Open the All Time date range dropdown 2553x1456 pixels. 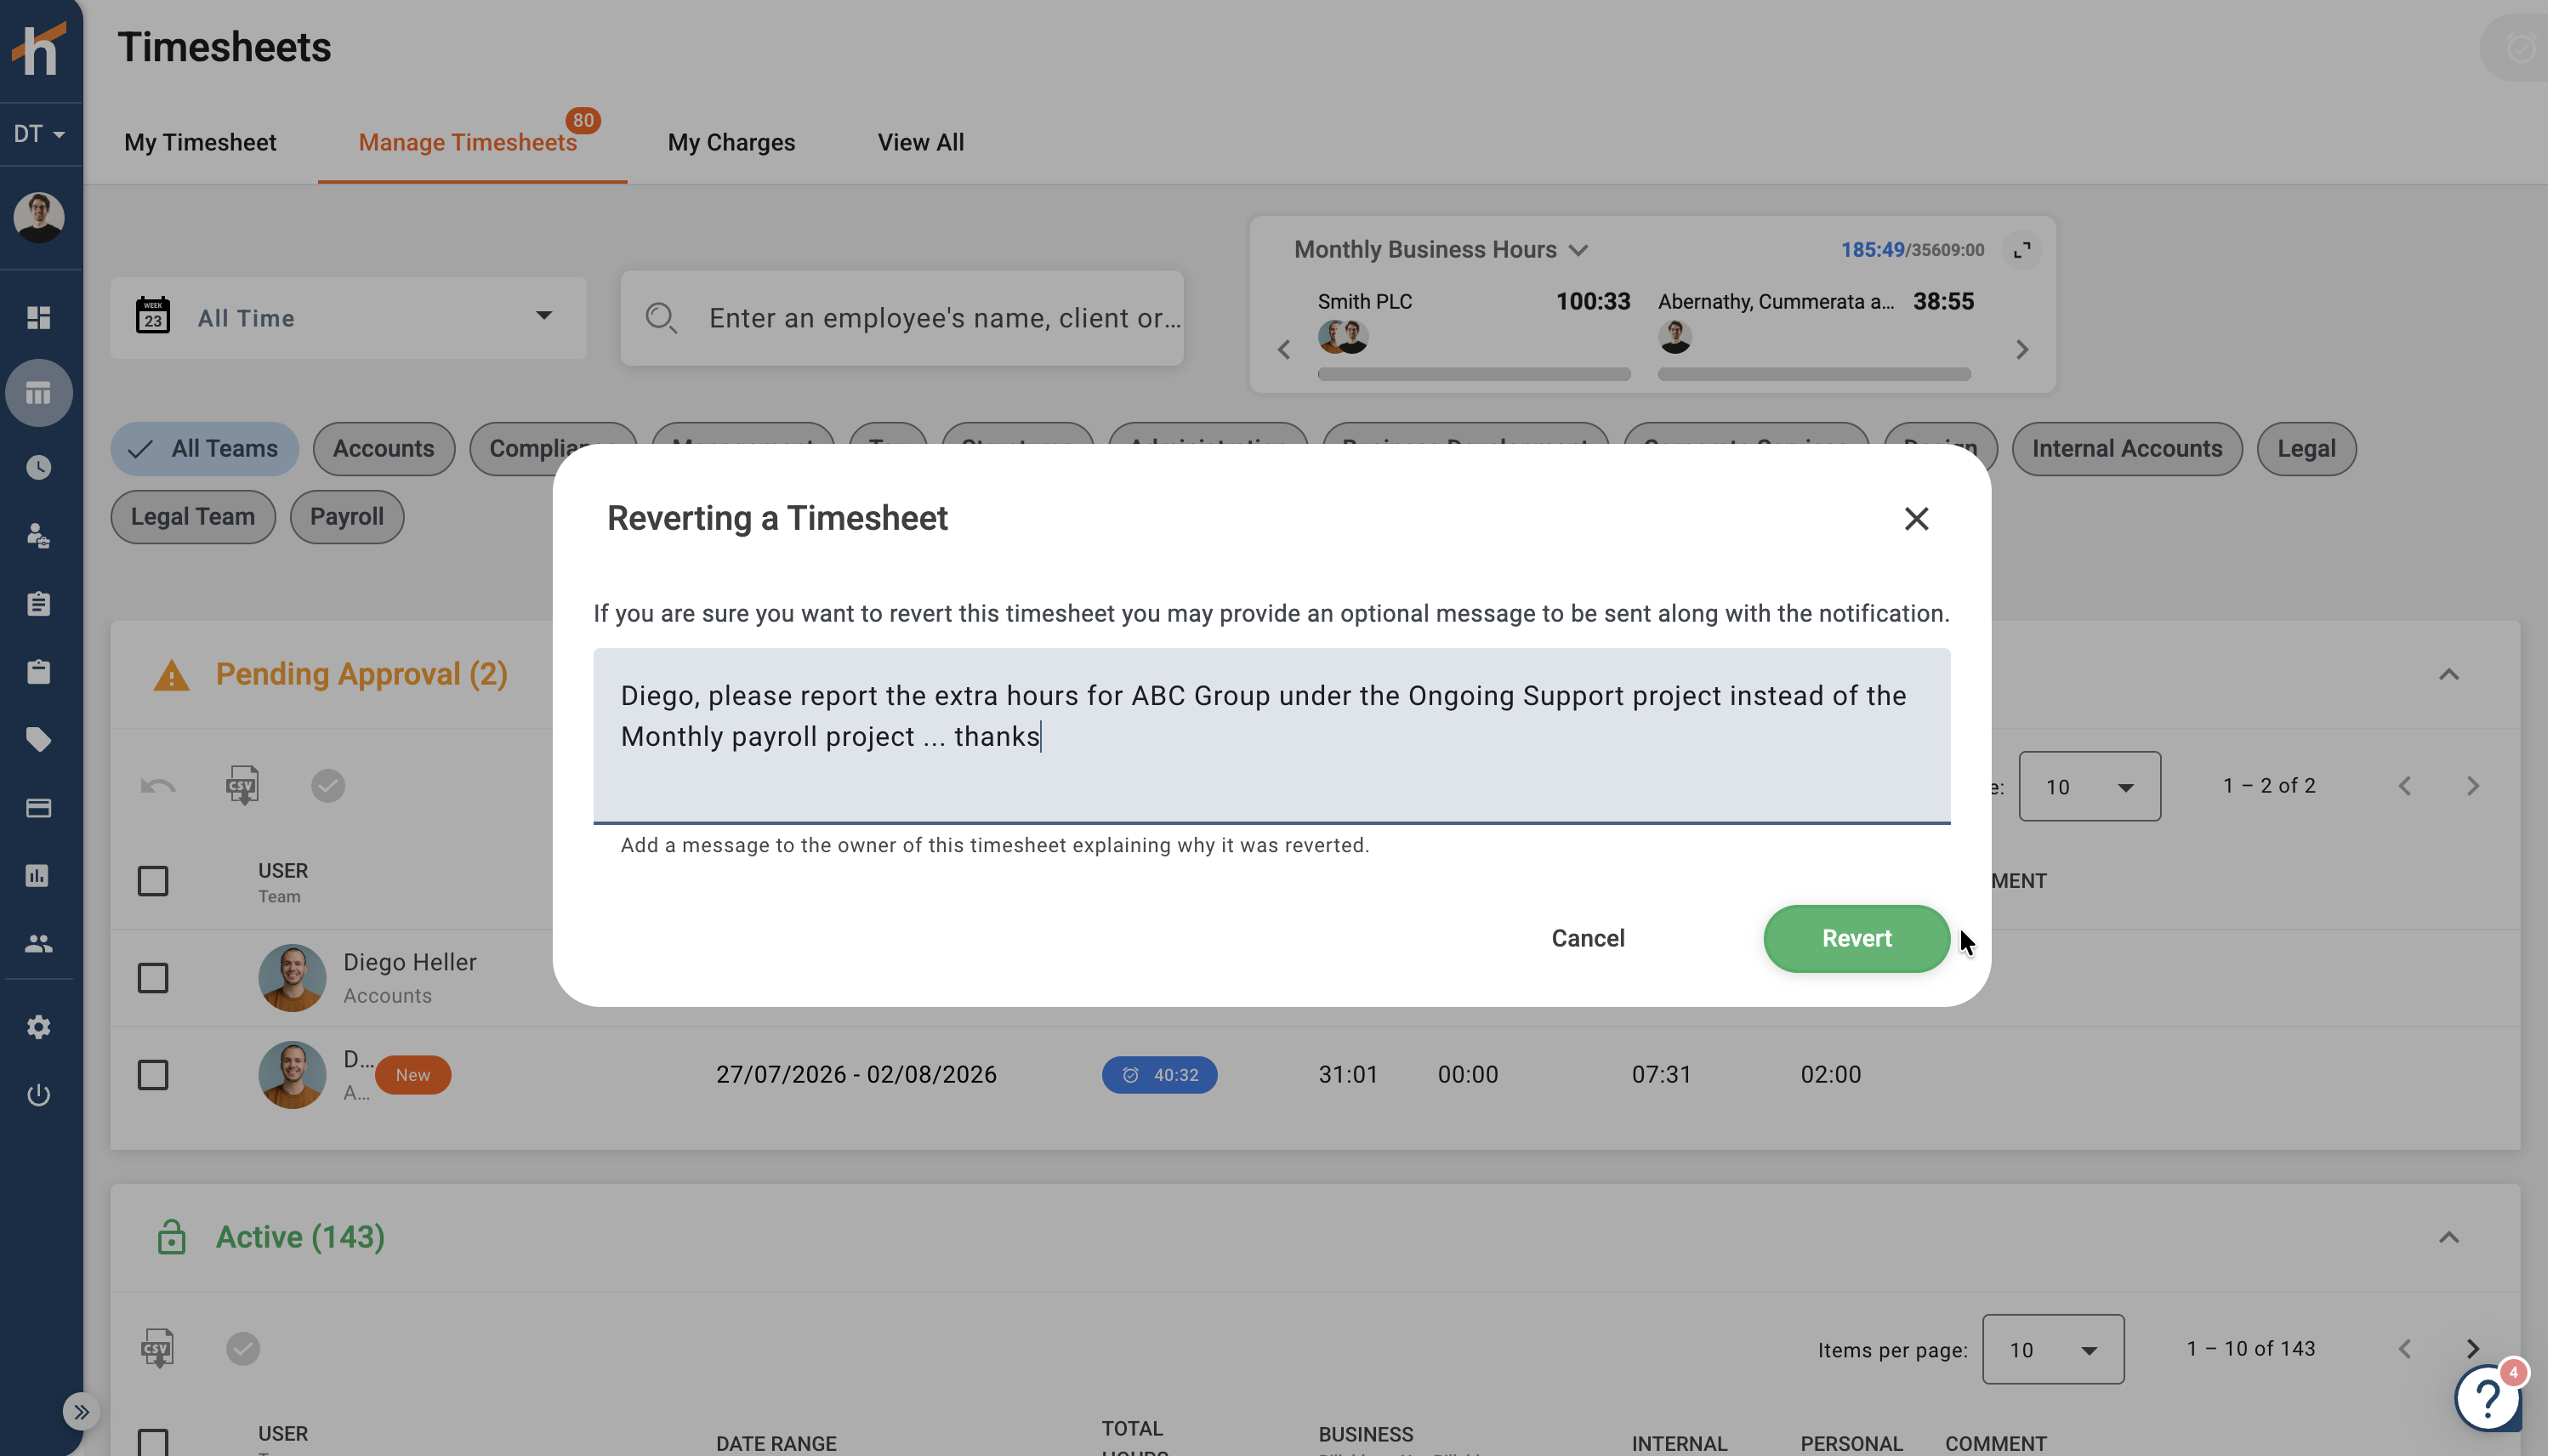pyautogui.click(x=348, y=318)
